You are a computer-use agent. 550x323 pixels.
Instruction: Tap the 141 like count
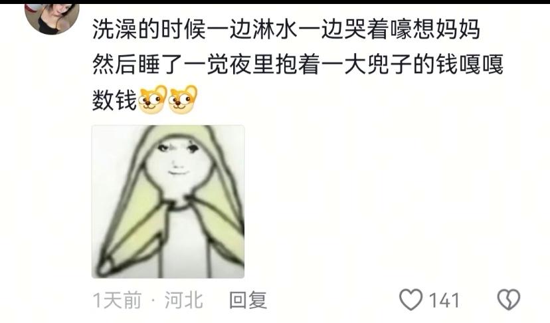point(444,300)
